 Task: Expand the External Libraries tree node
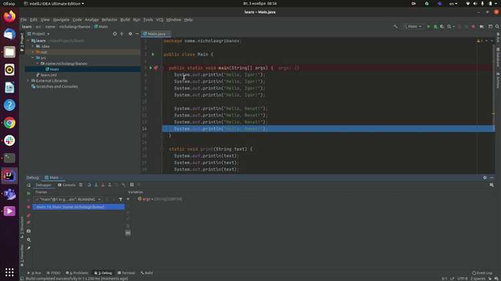pyautogui.click(x=28, y=81)
